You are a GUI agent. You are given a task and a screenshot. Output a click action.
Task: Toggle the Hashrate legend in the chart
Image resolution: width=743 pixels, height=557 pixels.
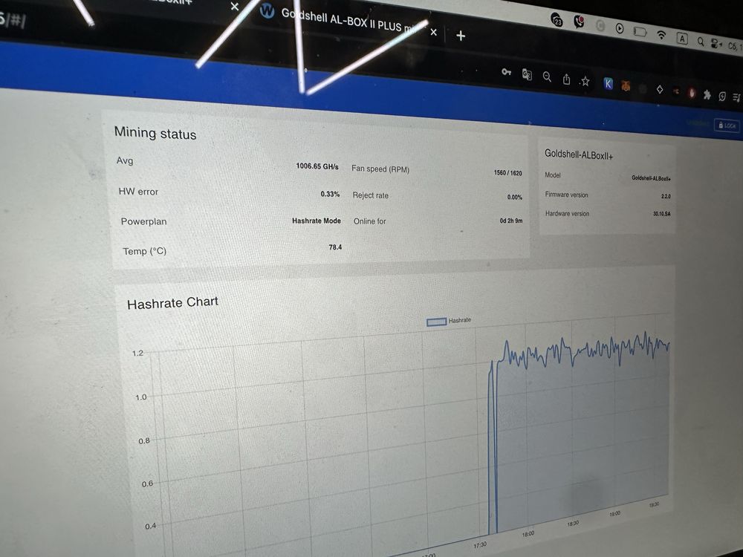click(449, 321)
